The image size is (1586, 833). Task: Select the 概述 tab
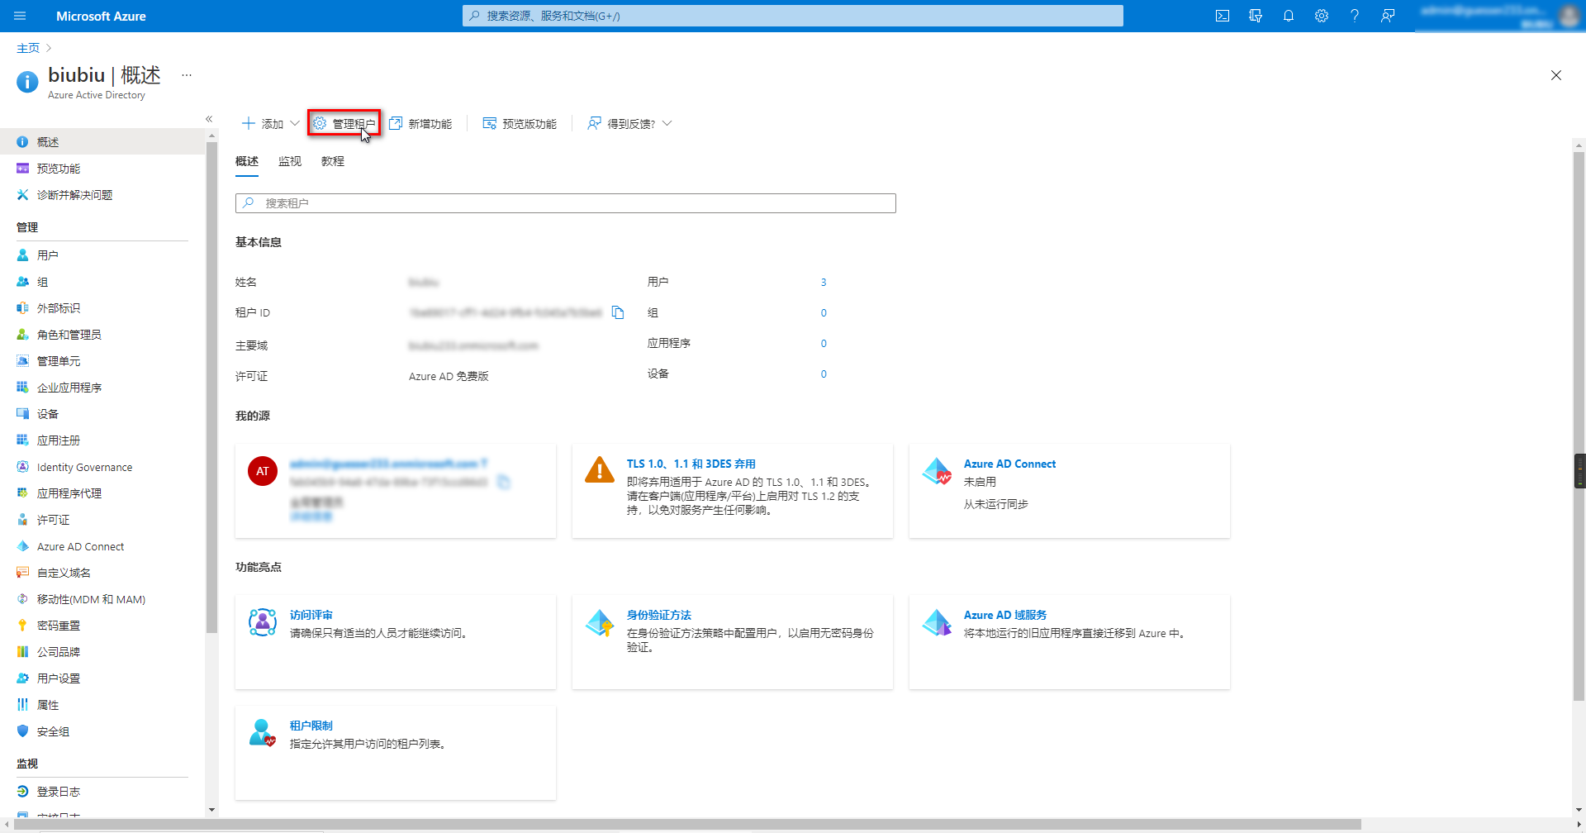(247, 161)
